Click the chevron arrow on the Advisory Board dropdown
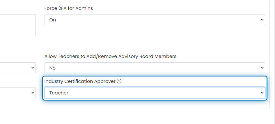The height and width of the screenshot is (124, 275). [x=262, y=68]
